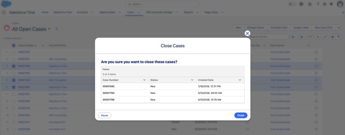Select the checkbox for case 00001581
This screenshot has height=135, width=345.
[x=13, y=94]
